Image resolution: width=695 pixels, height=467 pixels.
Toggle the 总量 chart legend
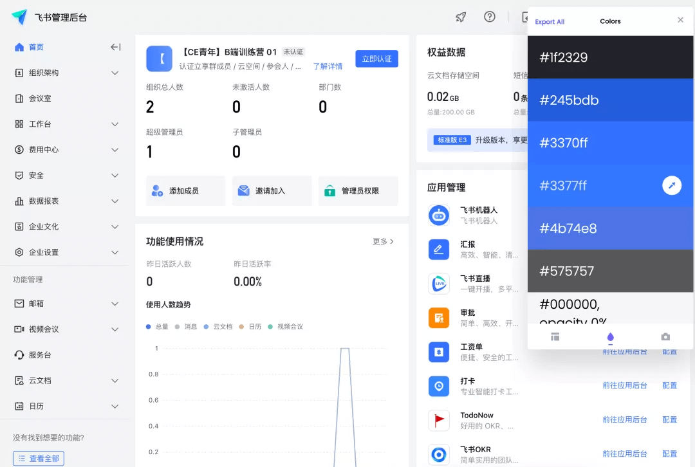158,327
